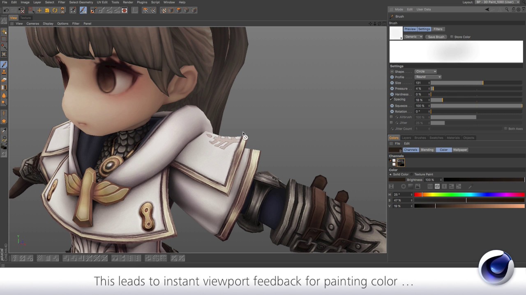Click the Brightness value stepper arrows

tap(441, 180)
